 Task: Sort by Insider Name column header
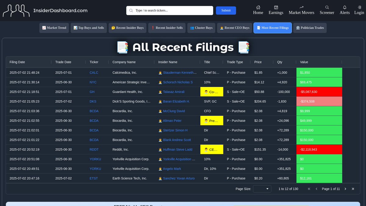tap(168, 62)
